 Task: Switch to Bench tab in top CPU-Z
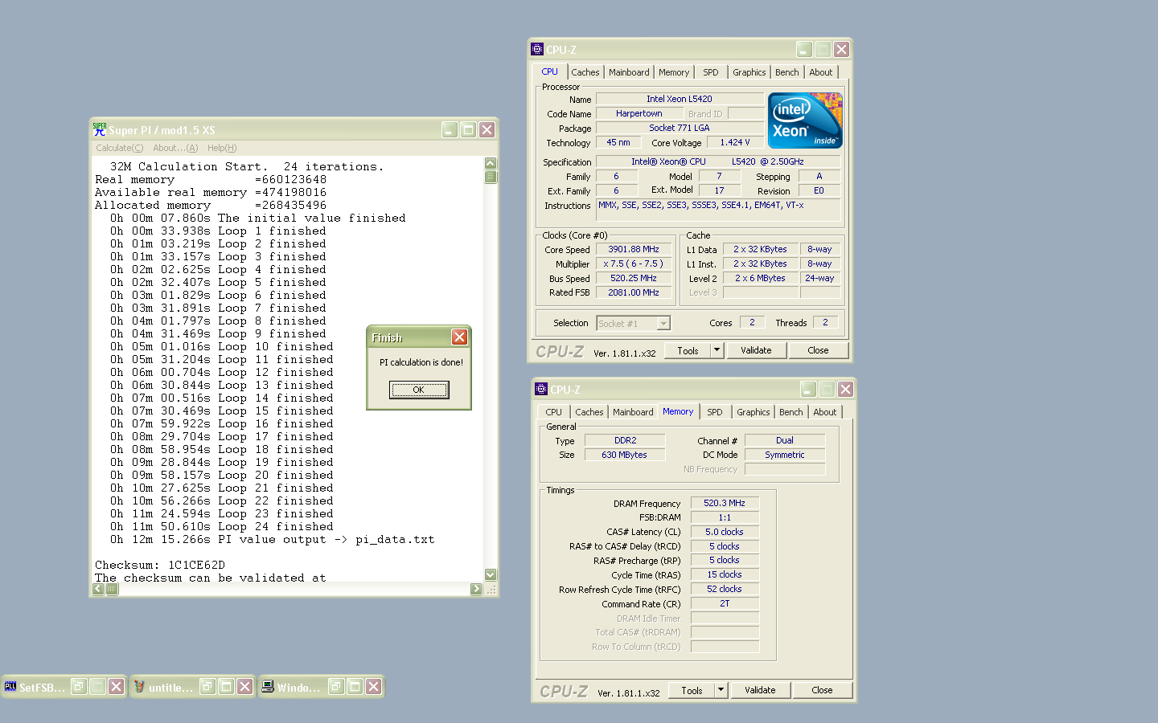tap(787, 72)
